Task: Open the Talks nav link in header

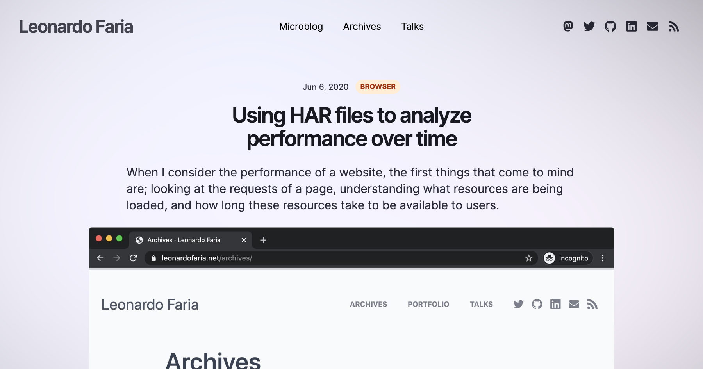Action: click(x=412, y=27)
